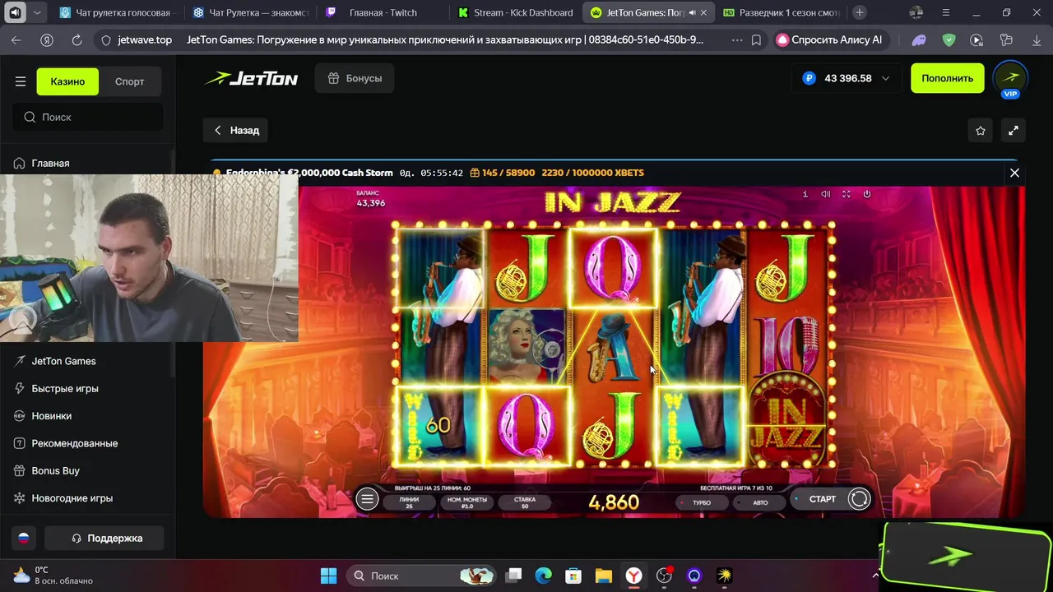Switch to Stream - Kick Dashboard tab
The height and width of the screenshot is (592, 1053).
516,12
